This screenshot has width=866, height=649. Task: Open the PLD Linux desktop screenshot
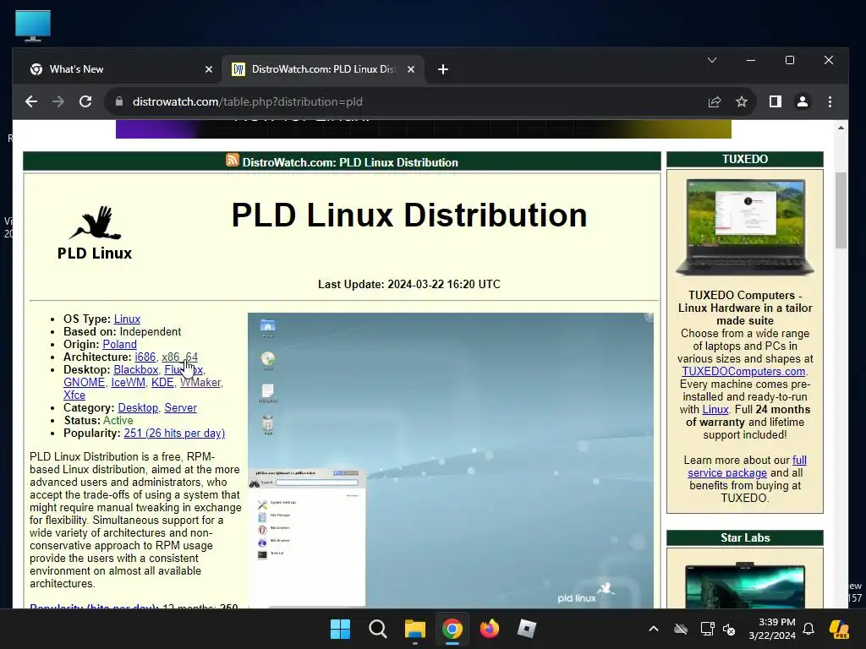pyautogui.click(x=451, y=461)
